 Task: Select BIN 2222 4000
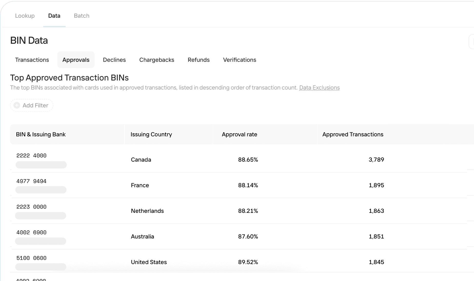31,155
